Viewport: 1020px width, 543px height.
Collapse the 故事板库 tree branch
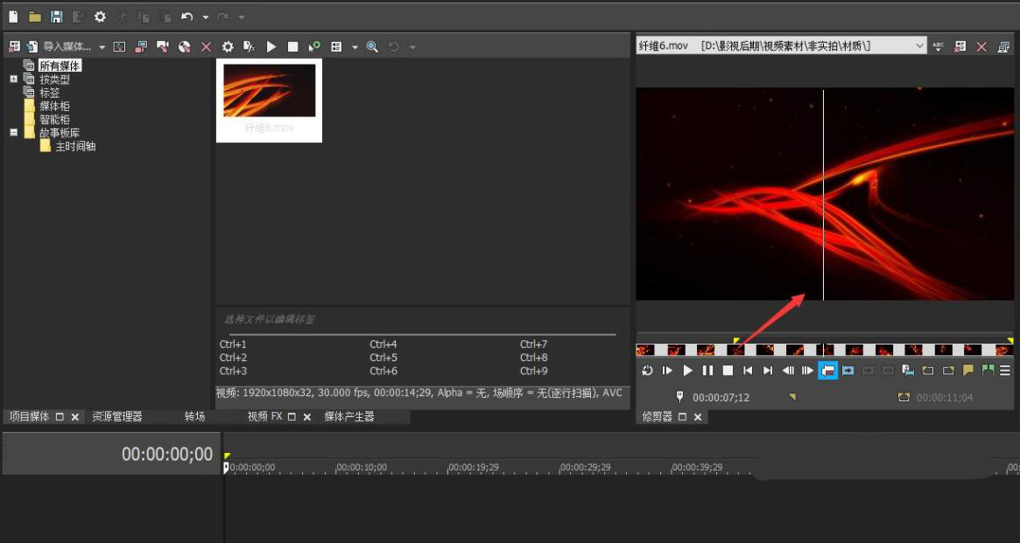click(13, 132)
